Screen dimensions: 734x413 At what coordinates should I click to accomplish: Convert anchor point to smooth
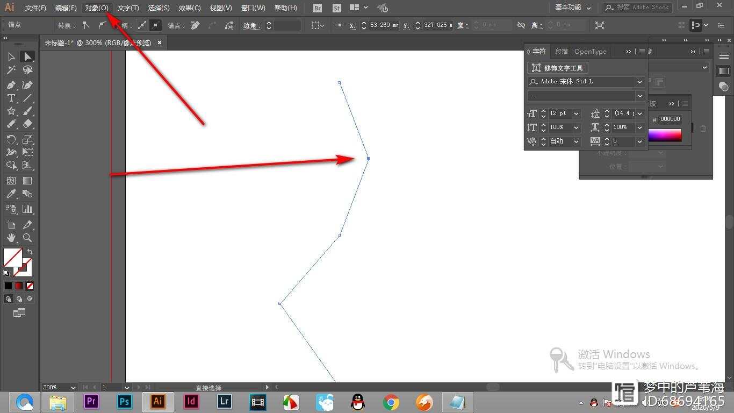(x=102, y=25)
